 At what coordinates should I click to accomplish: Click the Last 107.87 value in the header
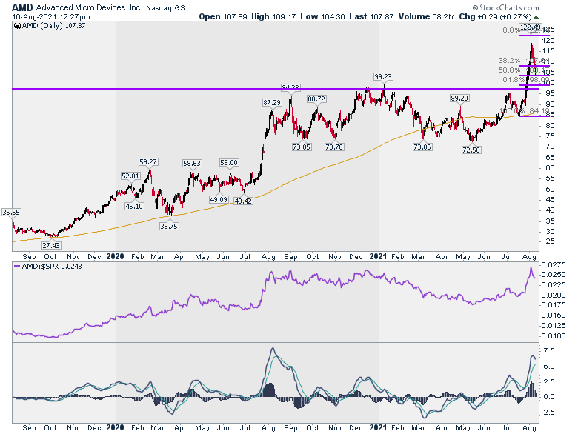click(x=371, y=16)
